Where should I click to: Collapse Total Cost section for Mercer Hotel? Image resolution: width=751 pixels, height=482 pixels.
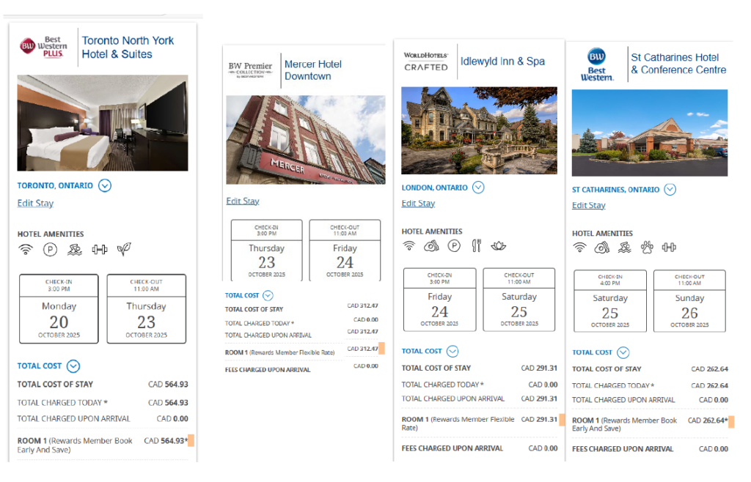(268, 295)
